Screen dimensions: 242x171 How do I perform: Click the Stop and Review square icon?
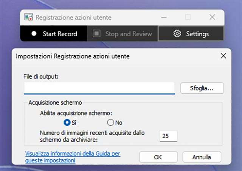pos(97,34)
